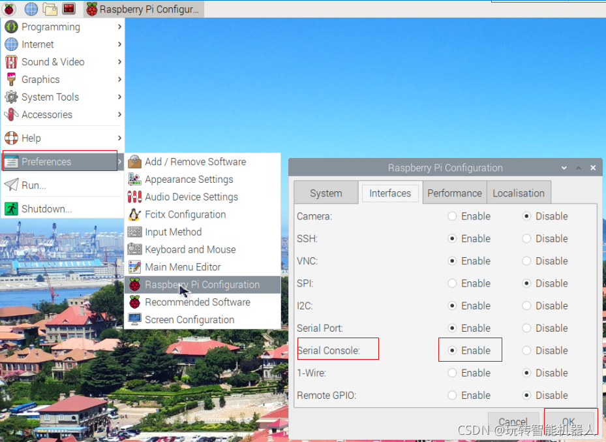Choose Shutdown... from main menu
Screen dimensions: 606x442
[x=63, y=209]
